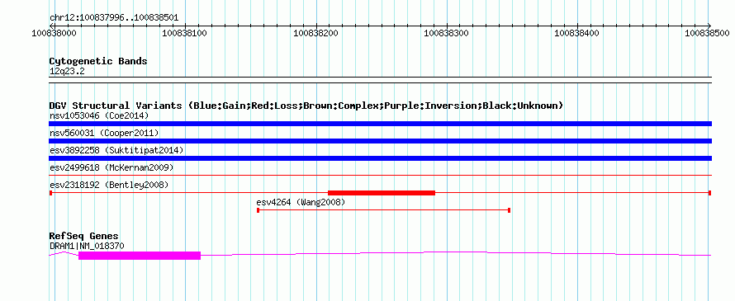Click the chr12:100837996..100838501 region label
The height and width of the screenshot is (301, 735).
[114, 18]
